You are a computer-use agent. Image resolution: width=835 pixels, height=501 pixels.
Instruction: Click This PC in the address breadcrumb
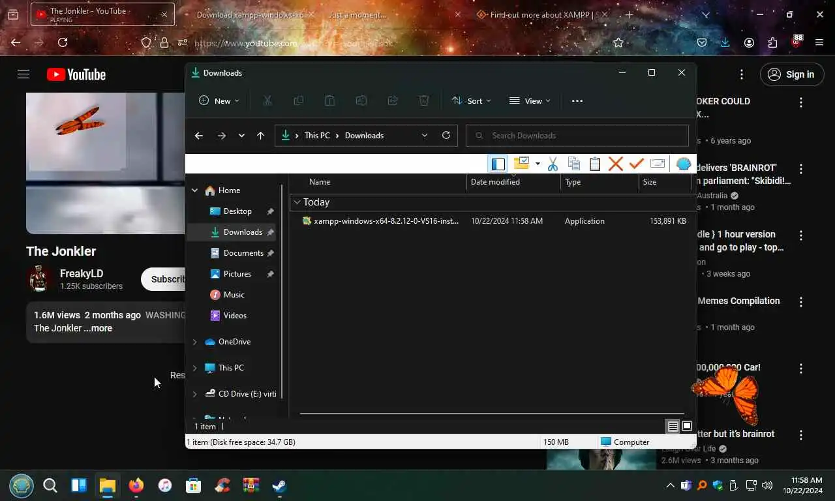tap(317, 136)
